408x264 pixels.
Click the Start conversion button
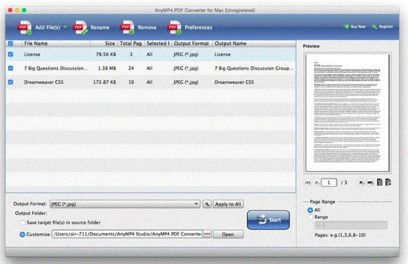pos(268,220)
